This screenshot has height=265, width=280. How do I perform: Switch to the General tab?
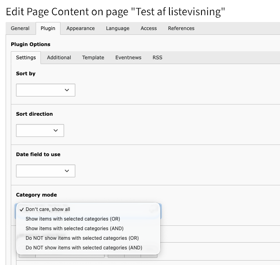click(20, 28)
